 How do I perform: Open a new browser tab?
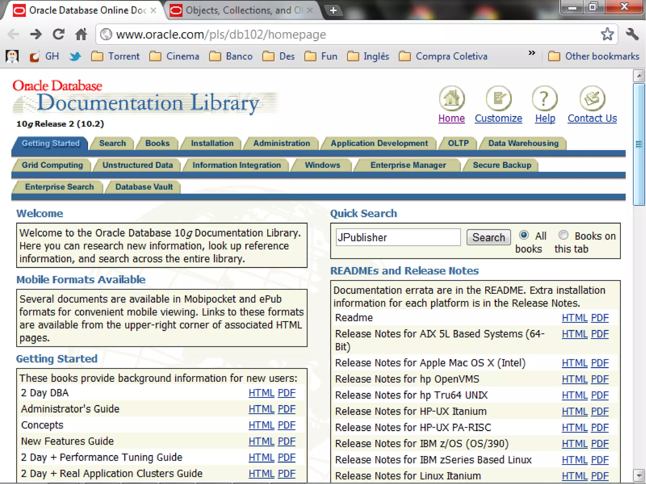click(x=333, y=10)
